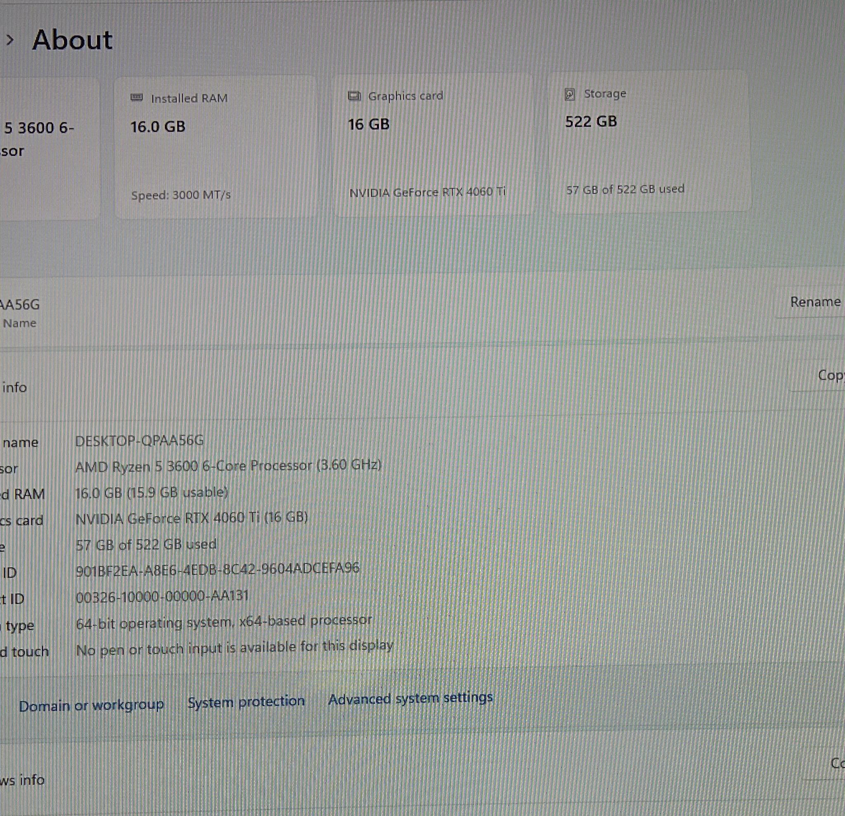This screenshot has width=845, height=816.
Task: Click the 16.0 GB RAM value in the card
Action: tap(158, 127)
